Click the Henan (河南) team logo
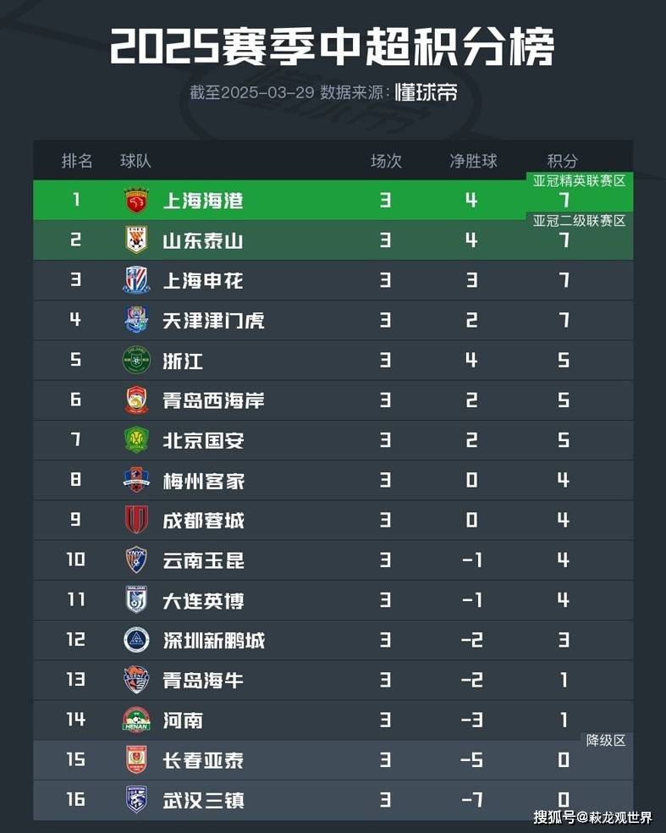Viewport: 666px width, 833px height. [x=136, y=720]
